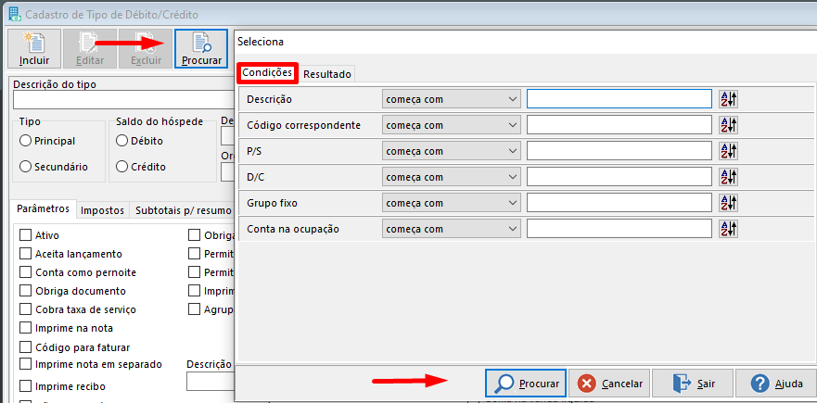The height and width of the screenshot is (403, 817).
Task: Sort by Grupo fixo A-Z icon
Action: tap(728, 203)
